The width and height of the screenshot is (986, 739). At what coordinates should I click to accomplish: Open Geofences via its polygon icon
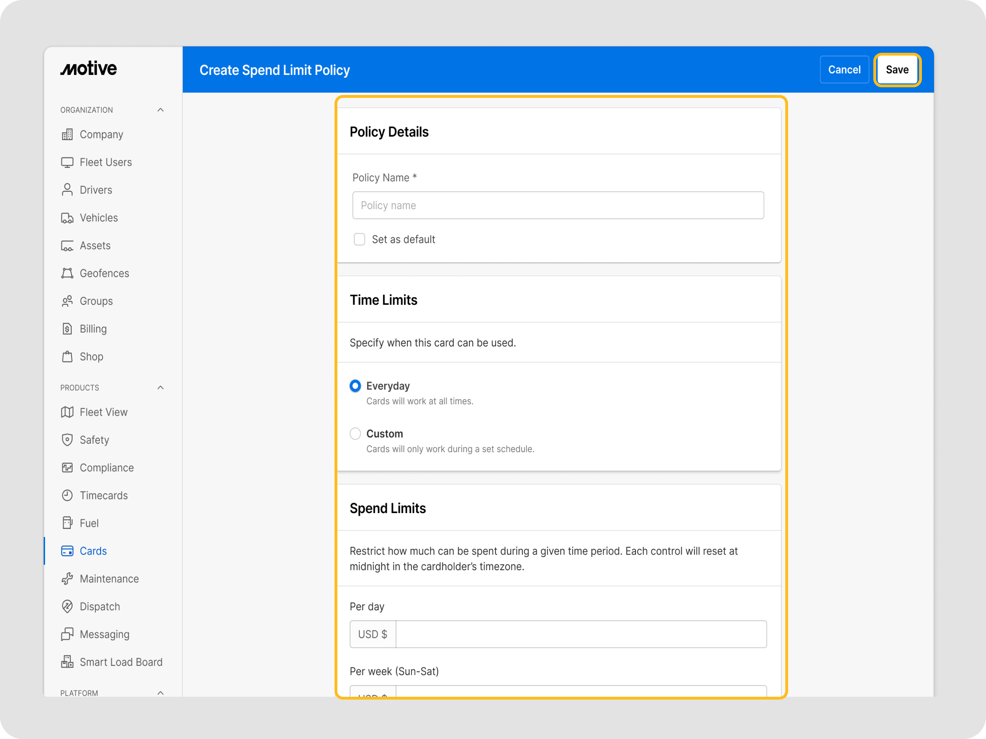(x=67, y=273)
